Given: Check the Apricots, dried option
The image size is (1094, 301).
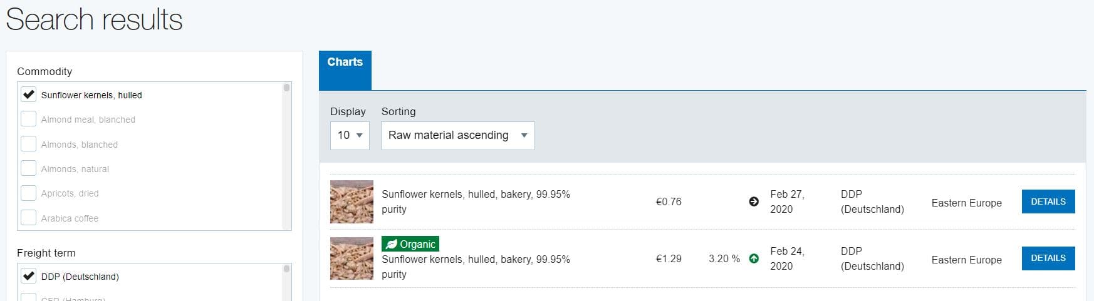Looking at the screenshot, I should [x=28, y=193].
